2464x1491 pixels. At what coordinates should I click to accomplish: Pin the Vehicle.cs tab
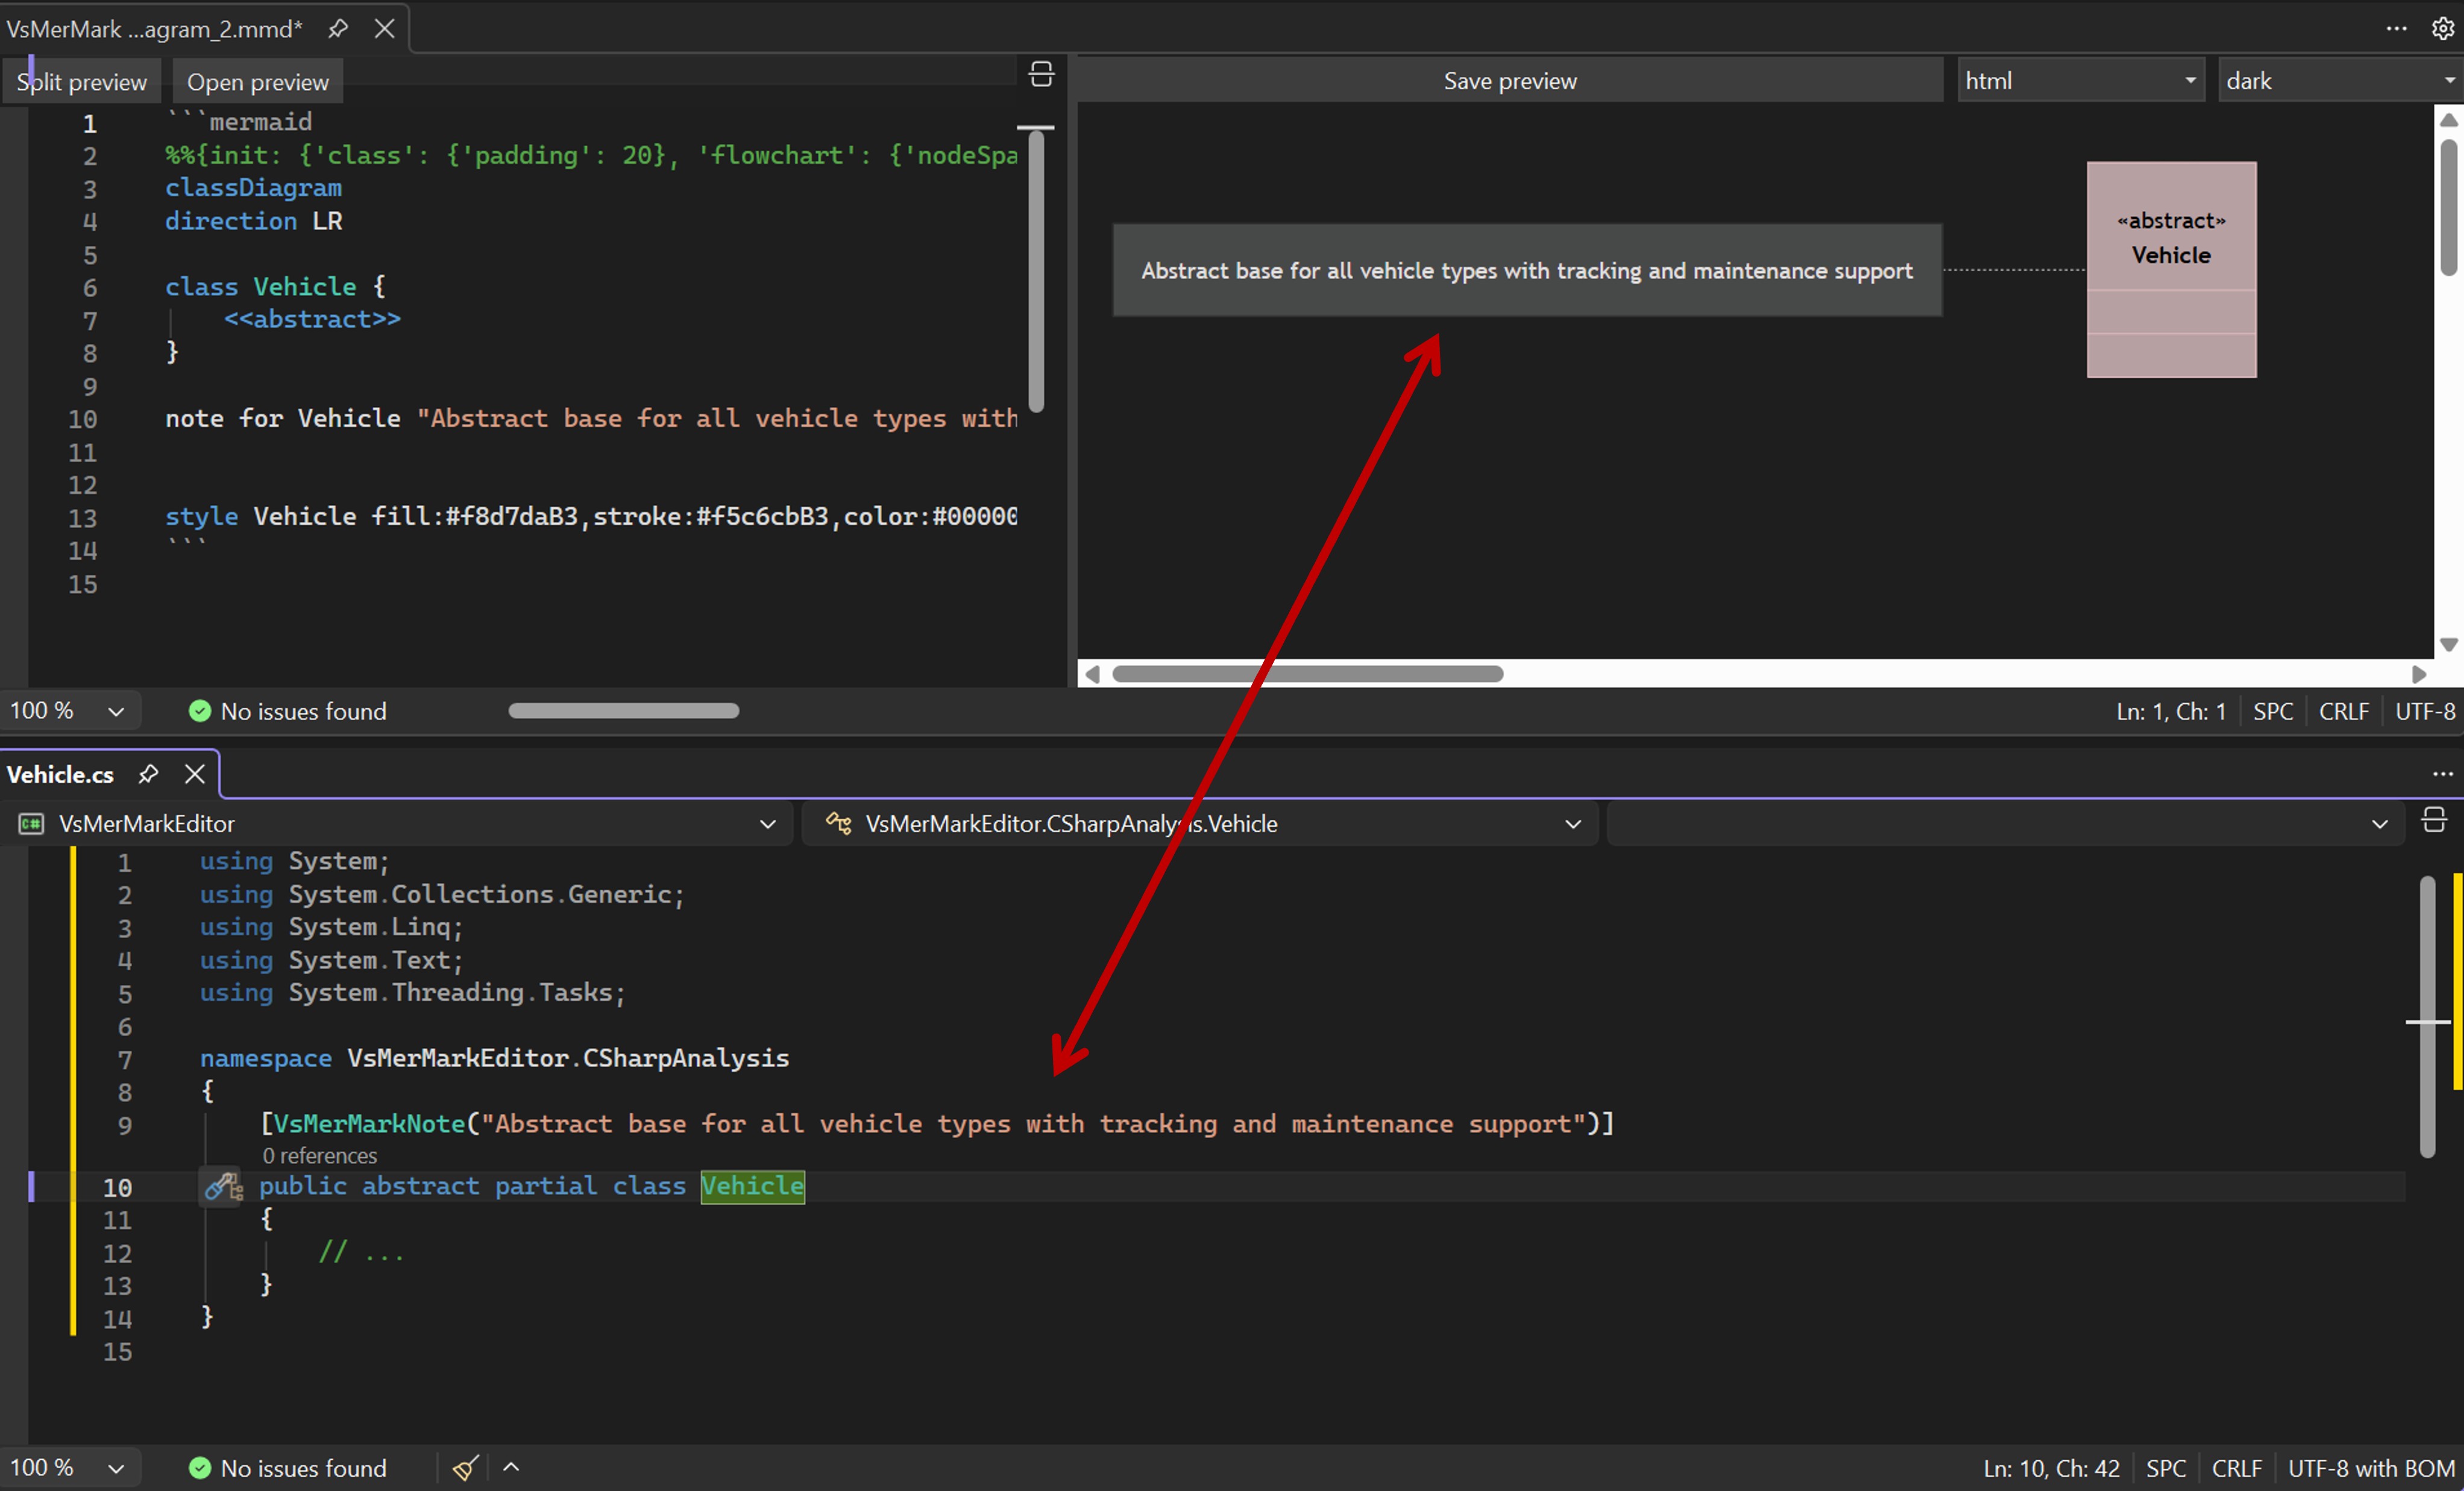click(x=148, y=775)
